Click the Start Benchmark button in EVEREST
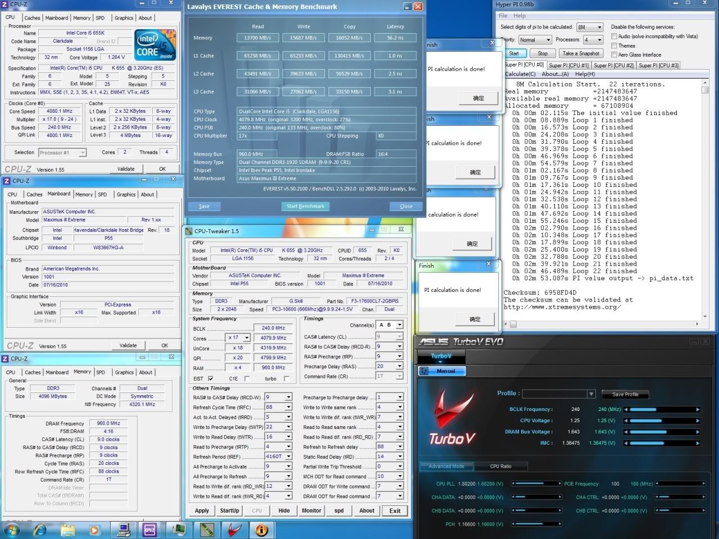719x539 pixels. click(x=306, y=206)
